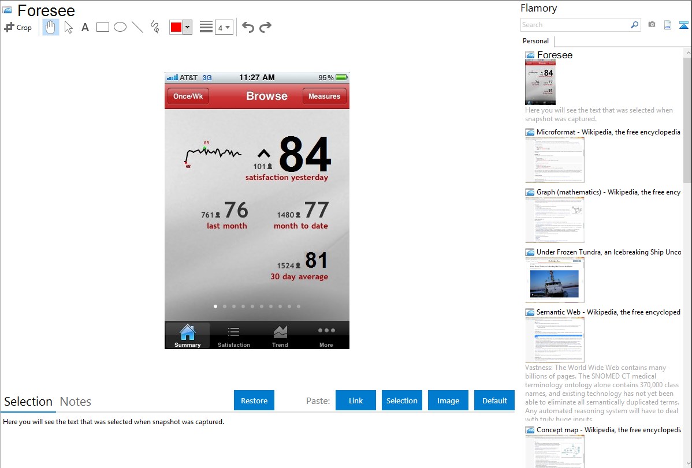Viewport: 692px width, 468px height.
Task: Click the Under Frozen Tundra item icon
Action: 530,252
